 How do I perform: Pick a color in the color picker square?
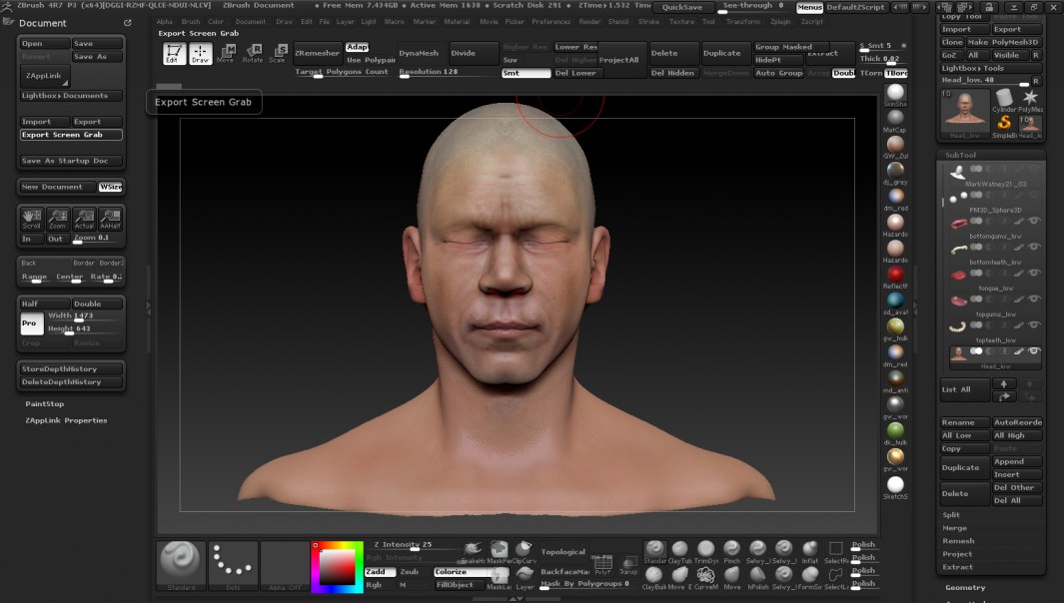[x=338, y=567]
